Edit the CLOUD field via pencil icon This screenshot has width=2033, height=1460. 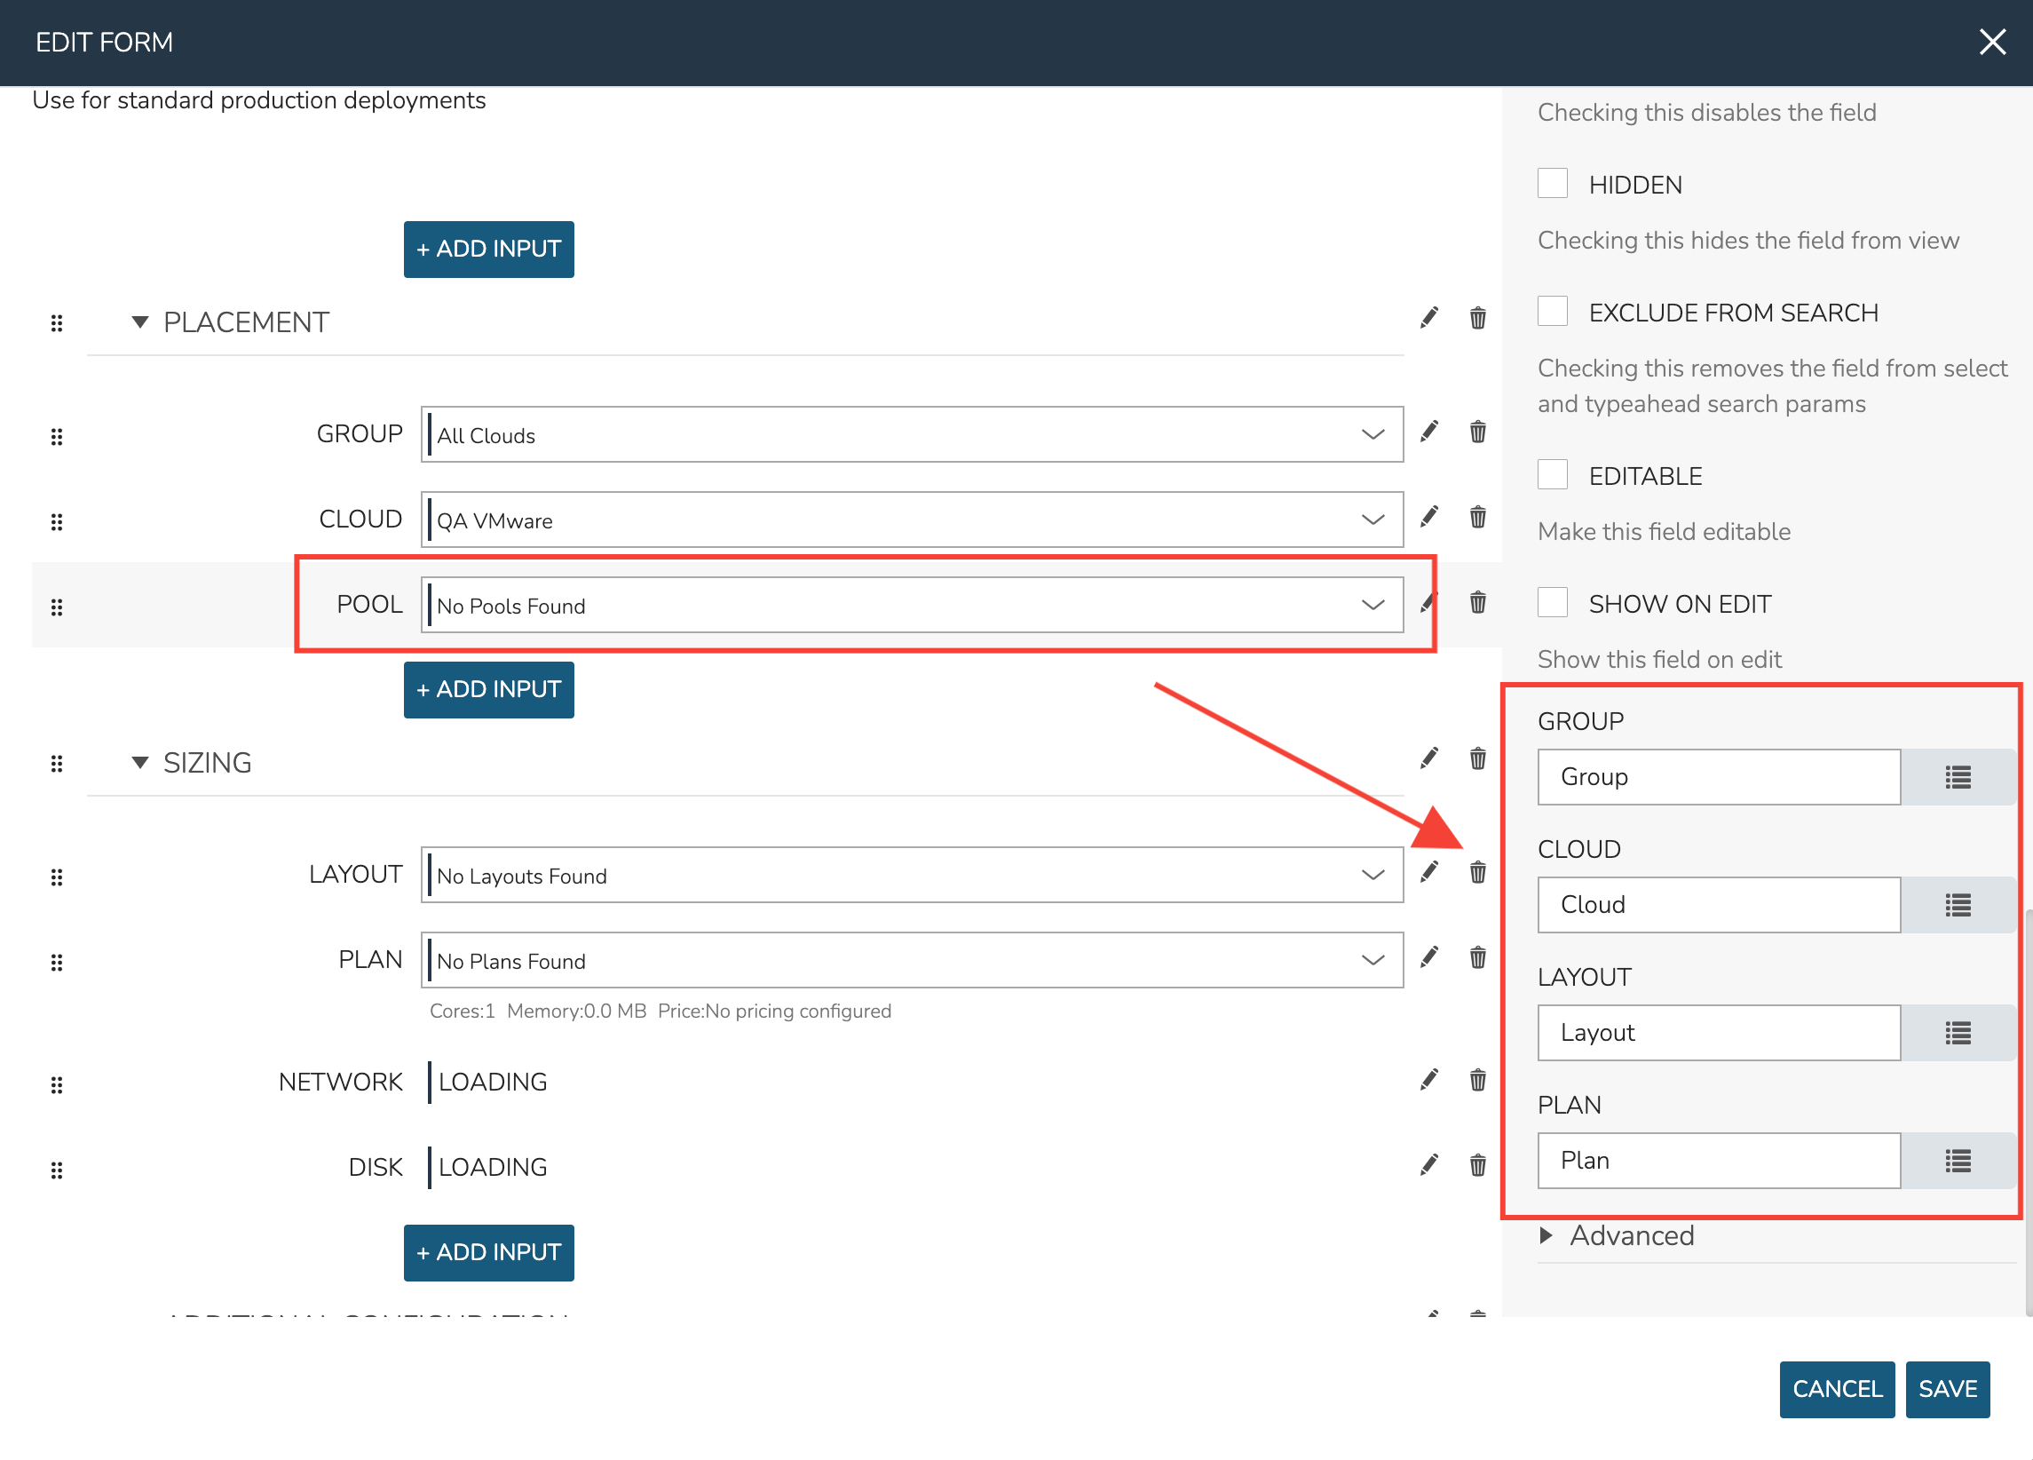pos(1428,518)
